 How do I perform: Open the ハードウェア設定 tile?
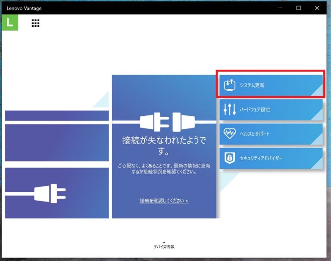[x=271, y=110]
